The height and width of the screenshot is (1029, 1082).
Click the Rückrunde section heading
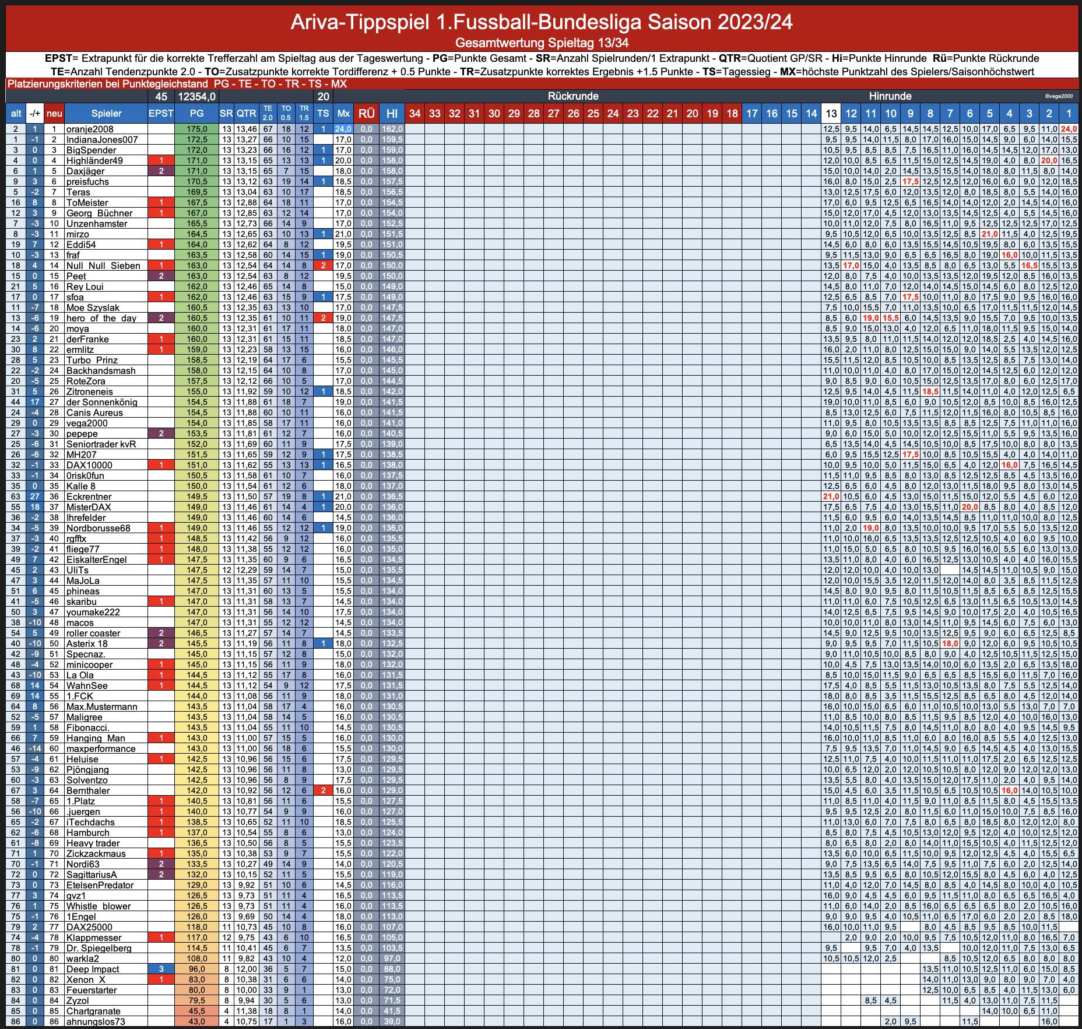pos(572,96)
